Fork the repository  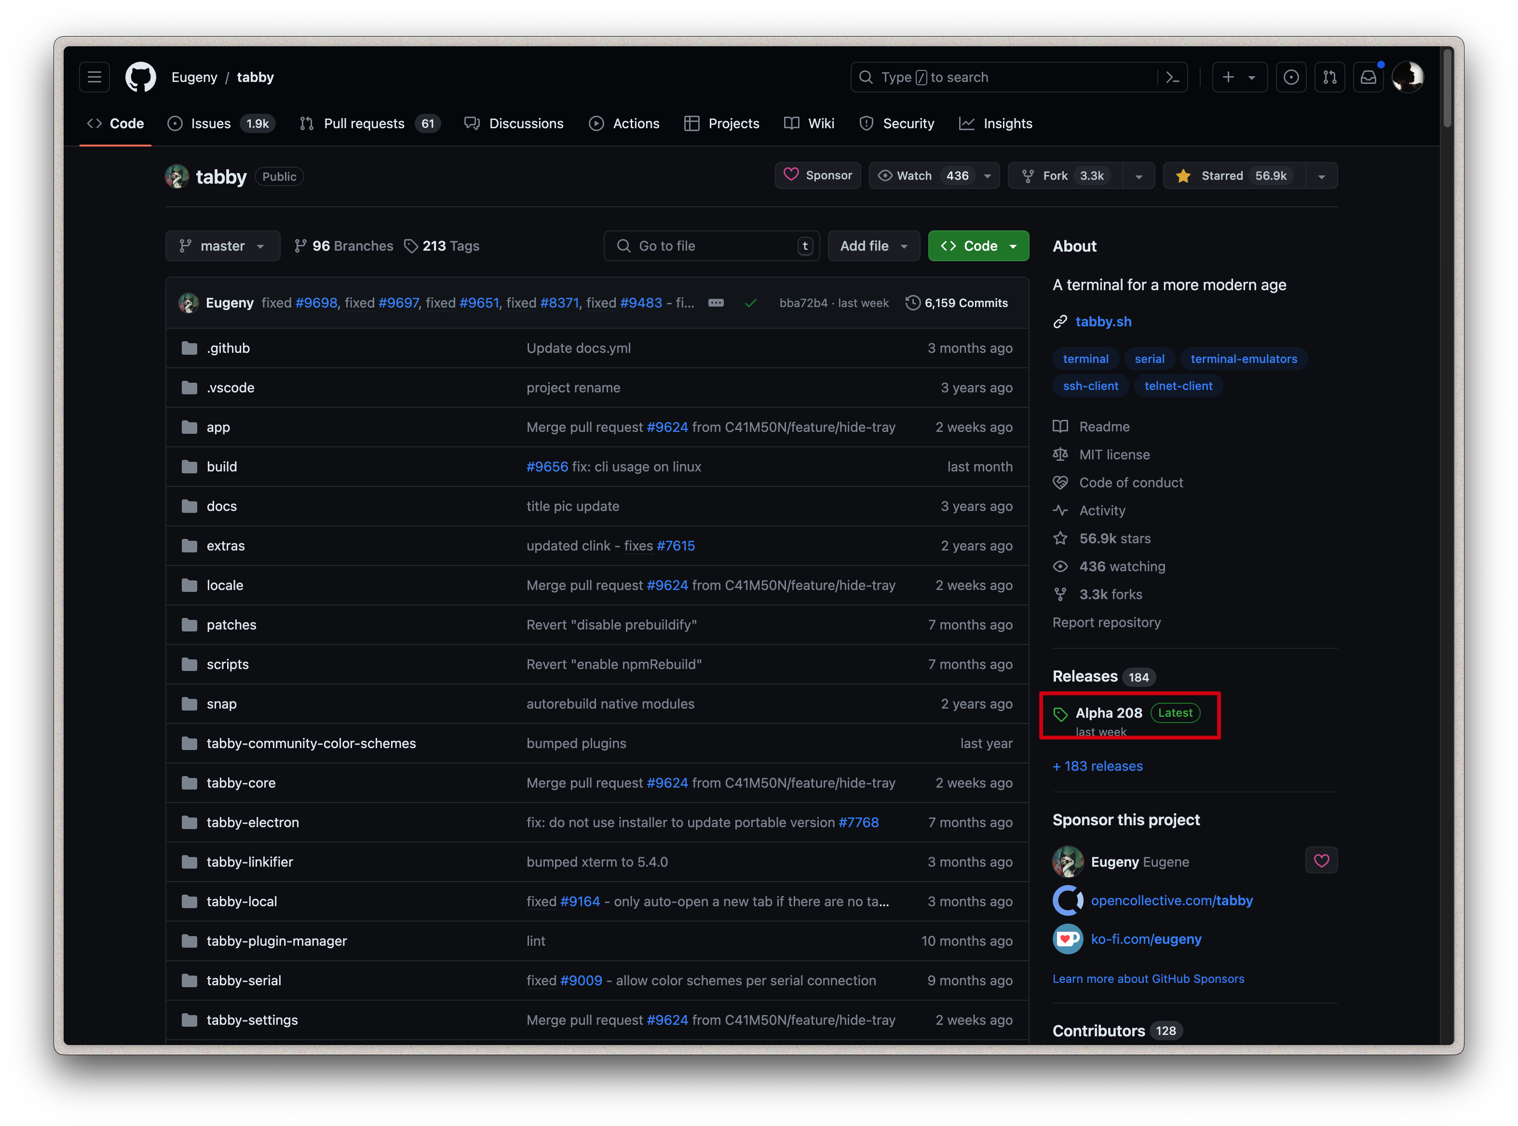tap(1065, 176)
